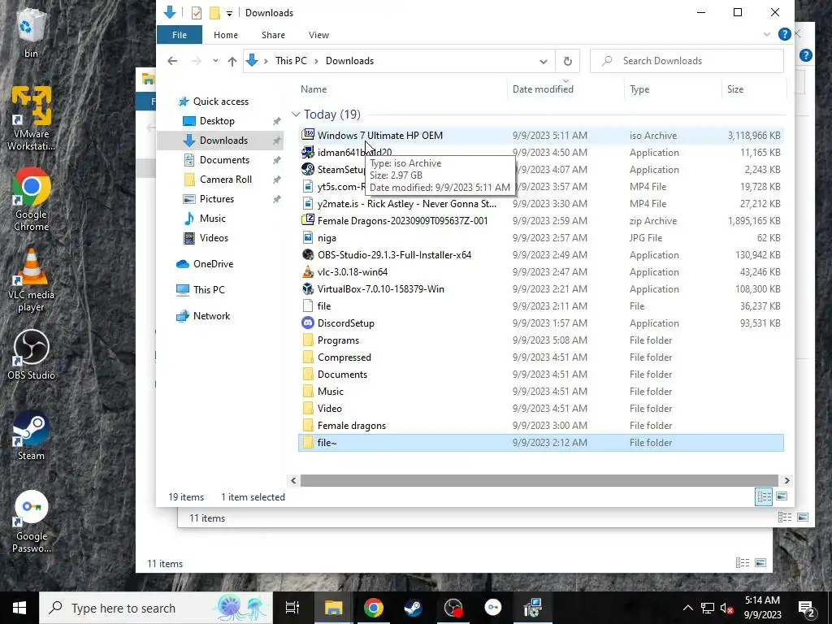Open the Windows Start menu
This screenshot has height=624, width=832.
(x=19, y=608)
